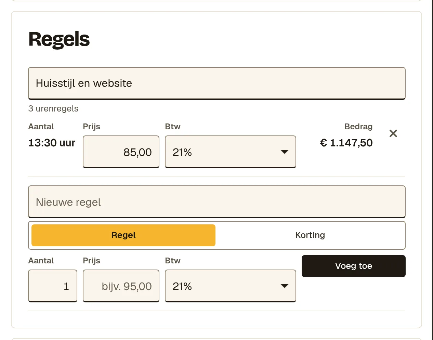Focus the Nieuwe regel description field
The image size is (433, 340).
tap(217, 202)
